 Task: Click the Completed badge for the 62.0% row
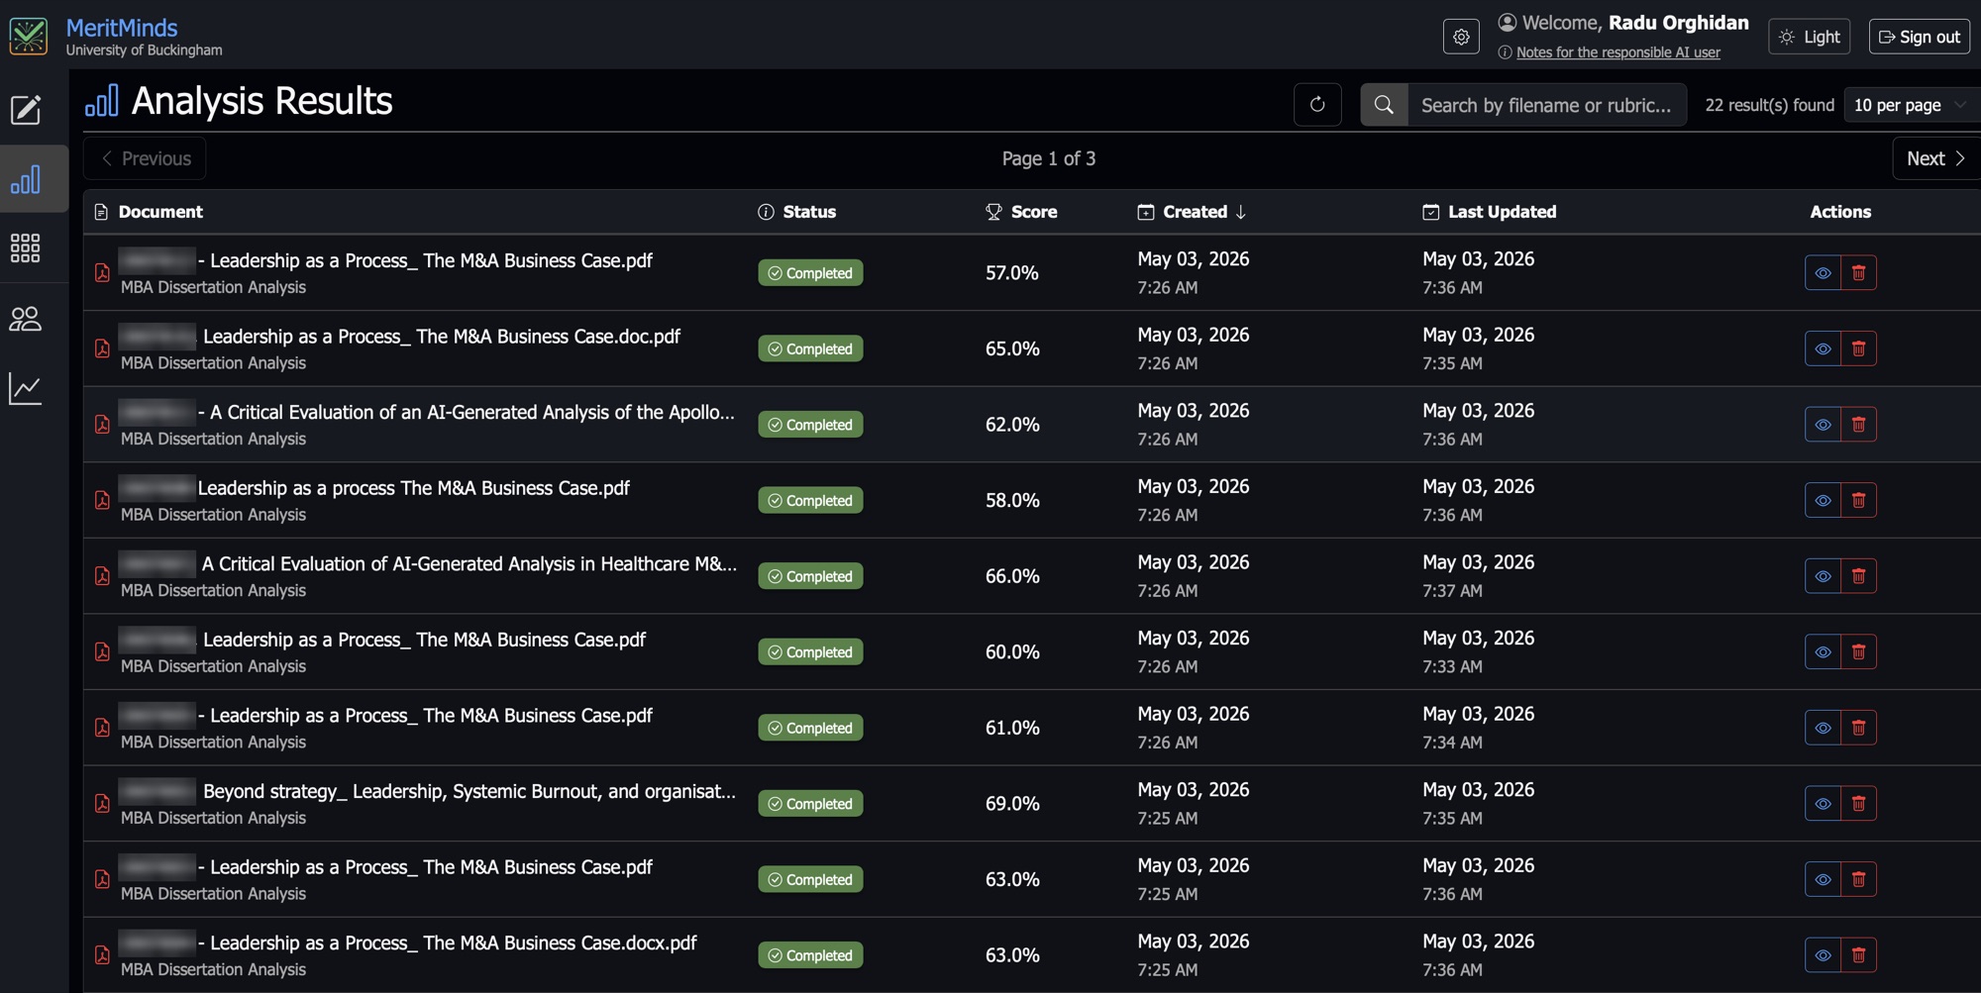click(x=810, y=425)
